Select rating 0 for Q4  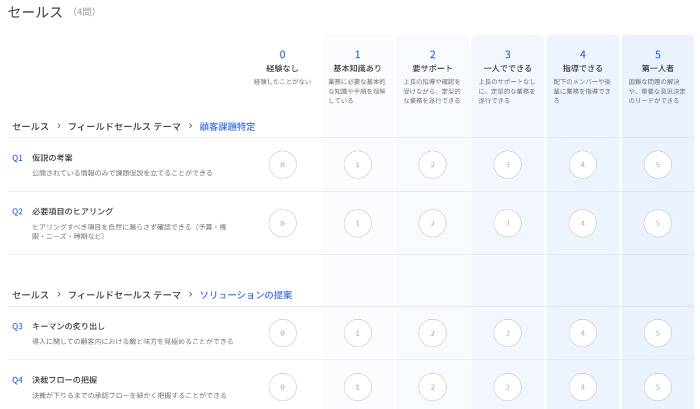pyautogui.click(x=282, y=386)
